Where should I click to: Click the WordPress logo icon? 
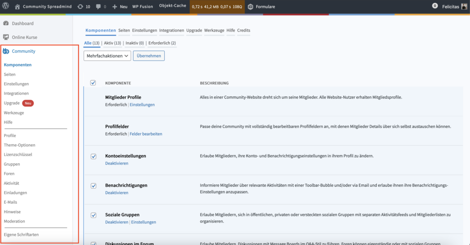pos(6,7)
